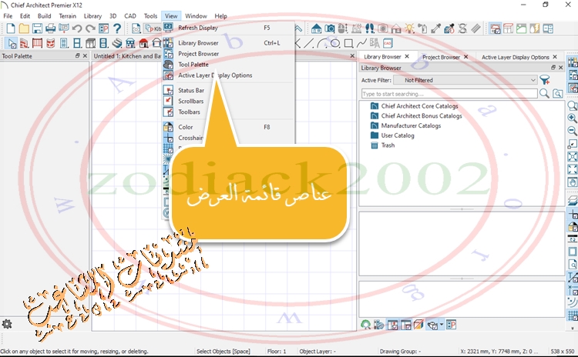Undock the Library Browser panel
The height and width of the screenshot is (357, 578).
click(553, 68)
